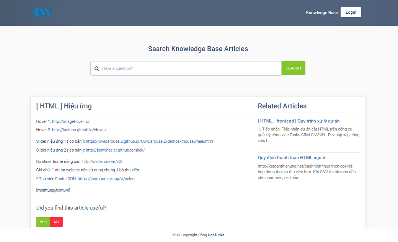Viewport: 398px width, 242px height.
Task: Click the '* Thư viện Fonts ICON:' label
Action: click(x=57, y=179)
